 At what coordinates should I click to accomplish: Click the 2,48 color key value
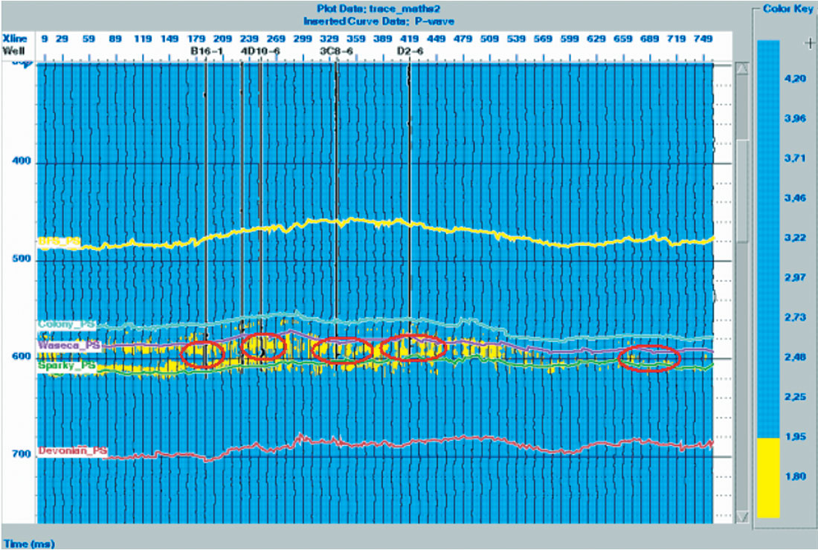coord(795,357)
